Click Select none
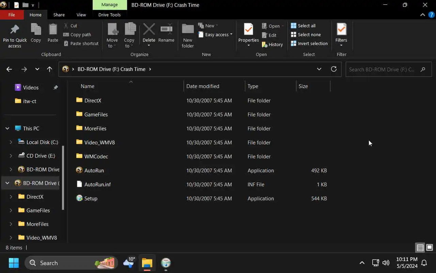Viewport: 436px width, 273px height. pyautogui.click(x=306, y=34)
